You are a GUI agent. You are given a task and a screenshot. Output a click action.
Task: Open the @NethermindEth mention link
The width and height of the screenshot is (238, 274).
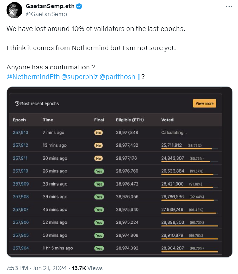coord(33,77)
